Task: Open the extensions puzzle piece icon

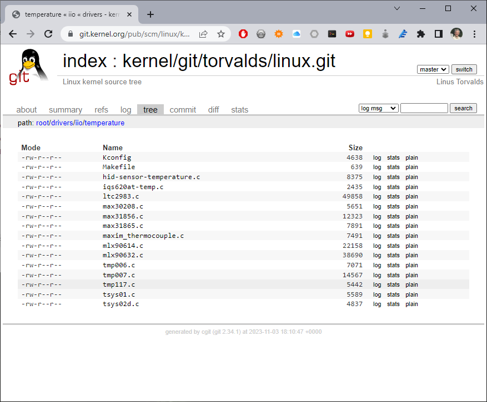Action: tap(420, 33)
